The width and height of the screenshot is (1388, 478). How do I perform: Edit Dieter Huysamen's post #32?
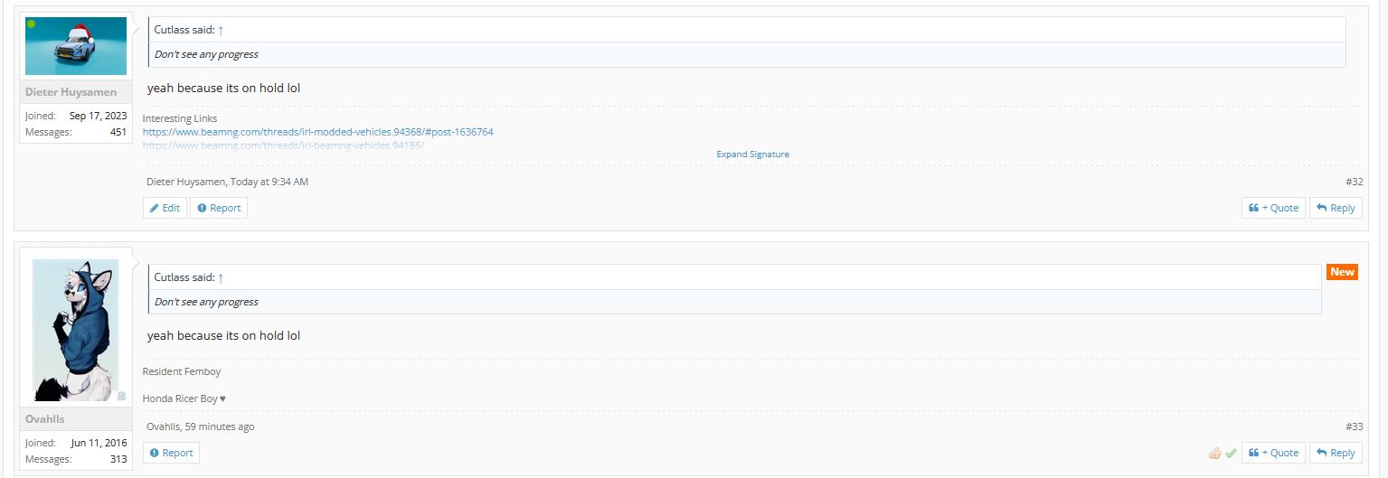point(165,208)
